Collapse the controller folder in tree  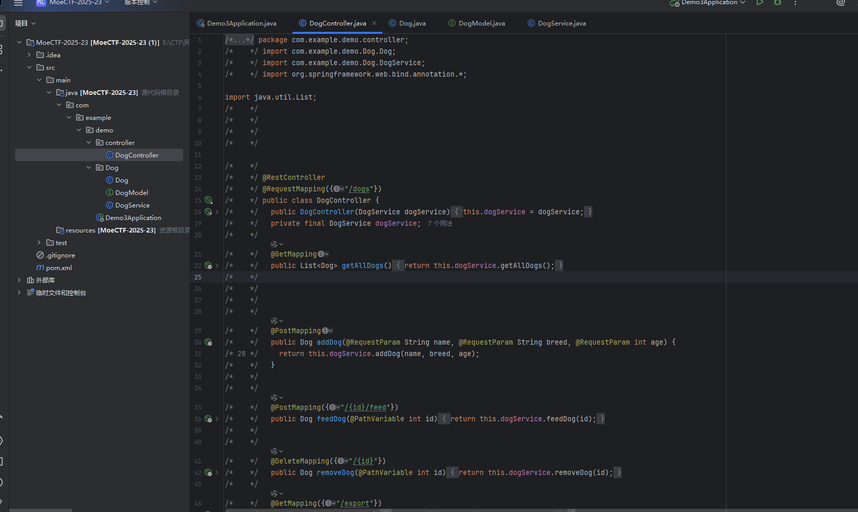tap(89, 142)
